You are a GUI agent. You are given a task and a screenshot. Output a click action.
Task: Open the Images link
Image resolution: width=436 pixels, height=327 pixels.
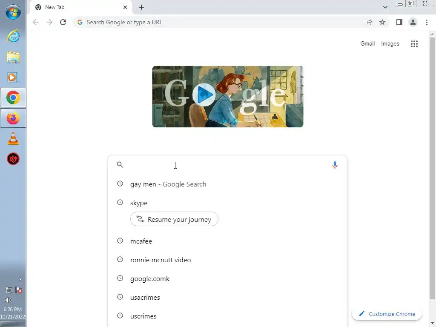pyautogui.click(x=390, y=44)
